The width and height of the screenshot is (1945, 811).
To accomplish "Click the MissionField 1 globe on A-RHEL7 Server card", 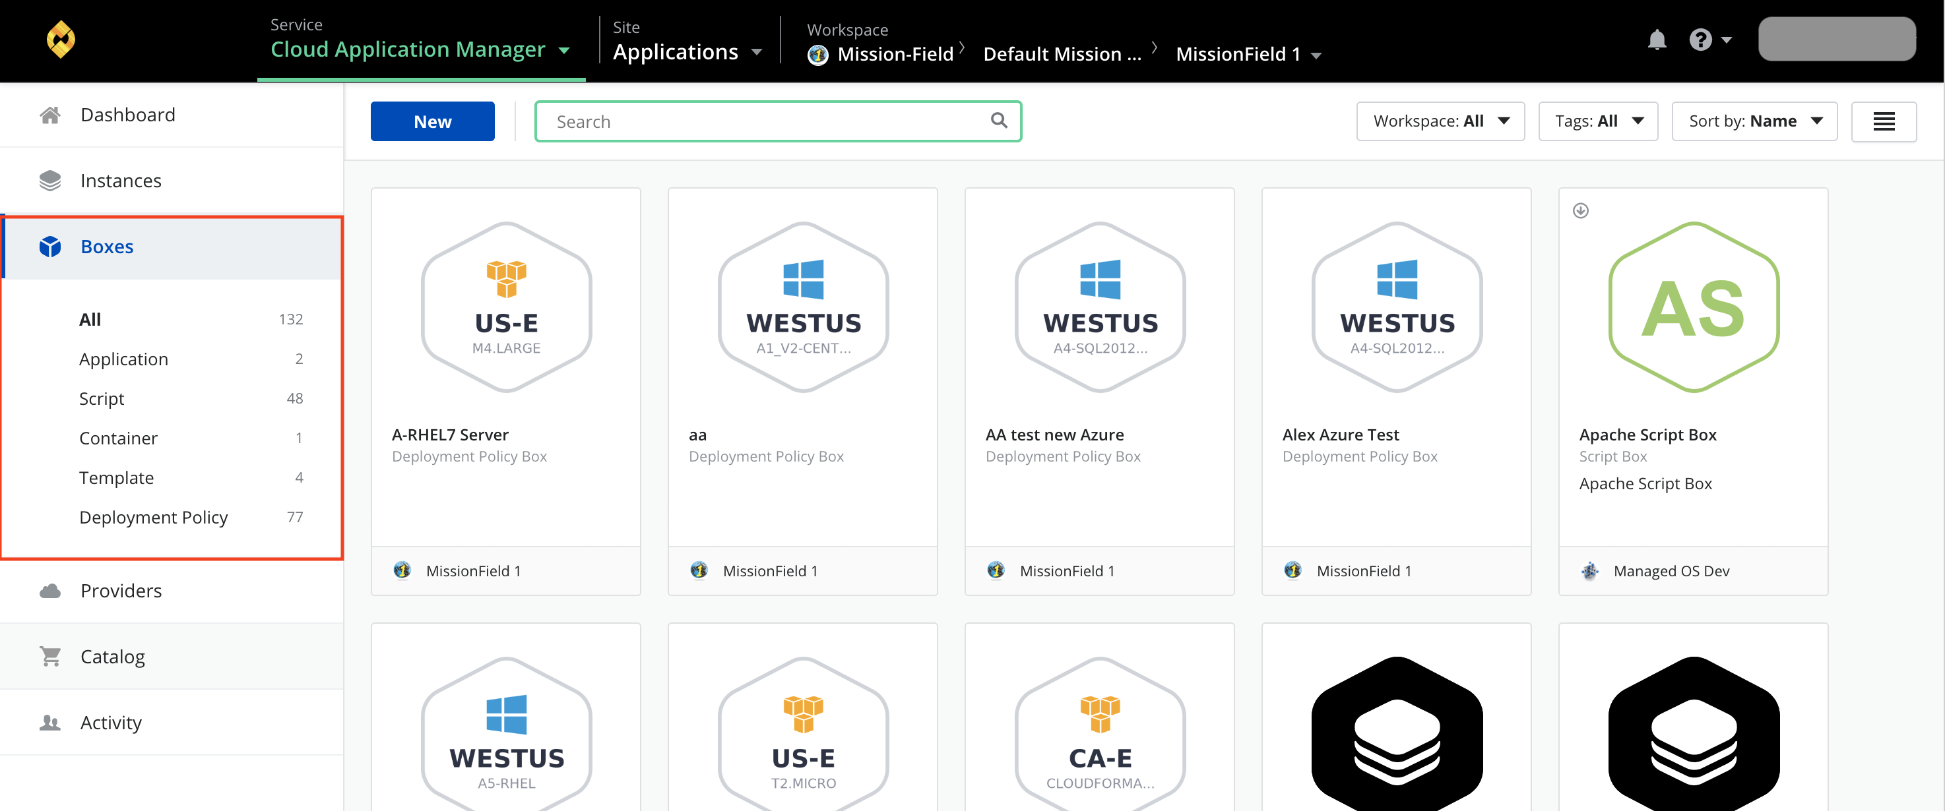I will [x=402, y=570].
